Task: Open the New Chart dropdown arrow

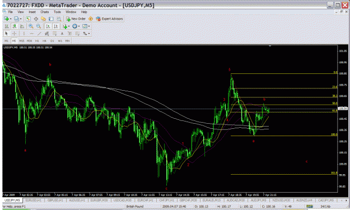Action: click(x=11, y=19)
